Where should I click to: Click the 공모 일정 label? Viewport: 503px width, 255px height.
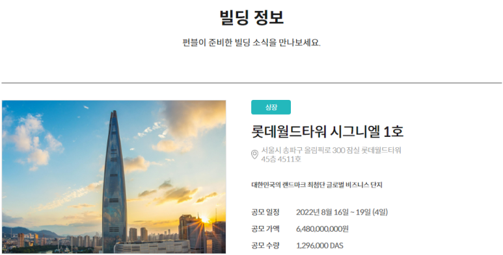coord(265,212)
